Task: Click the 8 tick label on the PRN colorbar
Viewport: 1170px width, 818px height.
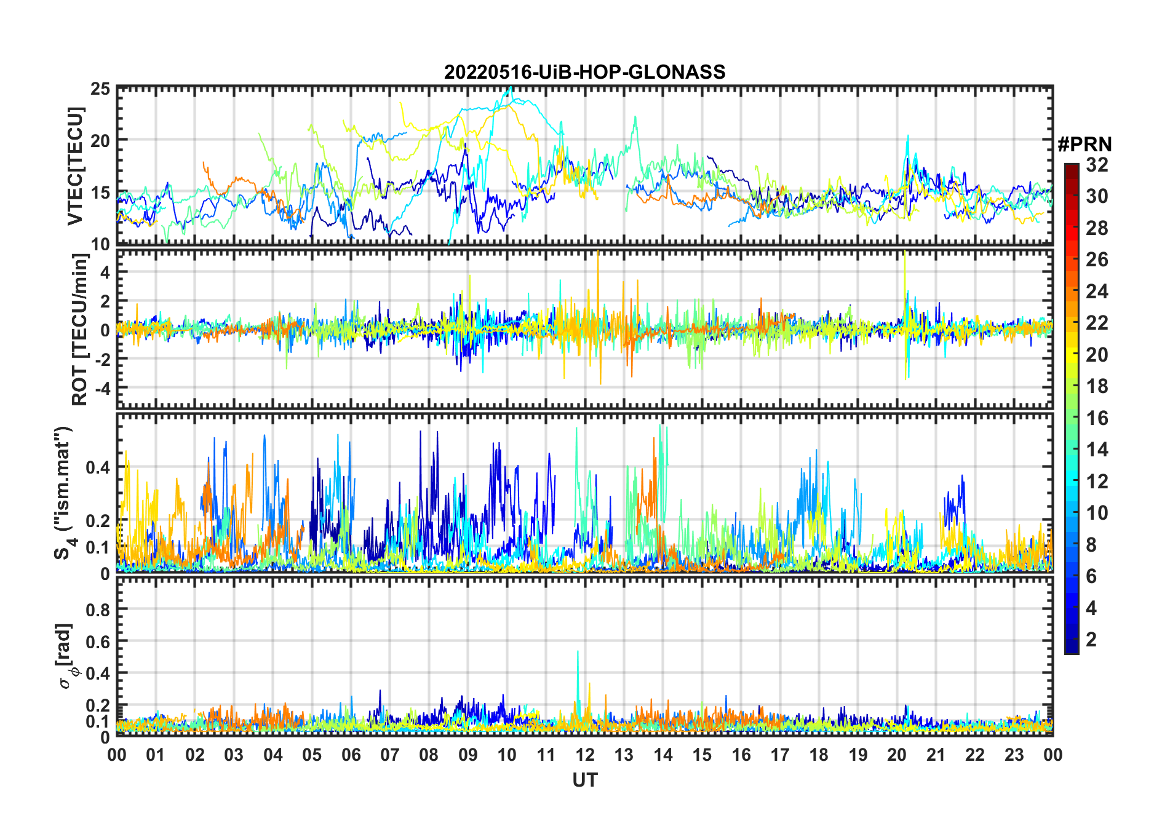Action: (x=1091, y=545)
